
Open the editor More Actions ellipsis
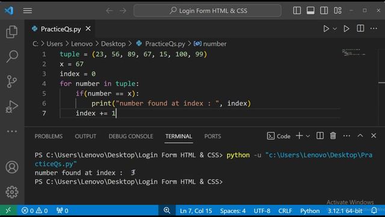(374, 28)
